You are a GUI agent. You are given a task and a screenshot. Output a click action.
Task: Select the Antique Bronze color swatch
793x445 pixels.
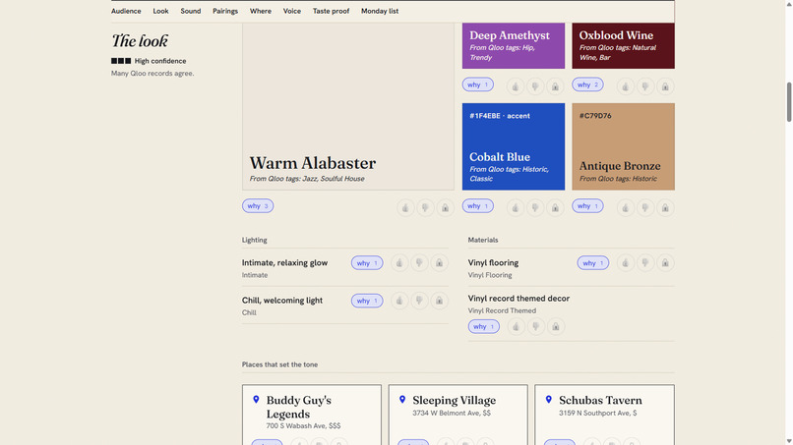tap(623, 146)
